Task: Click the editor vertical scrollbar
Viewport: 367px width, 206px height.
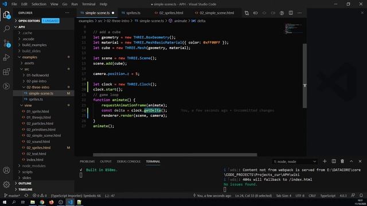Action: (304, 76)
